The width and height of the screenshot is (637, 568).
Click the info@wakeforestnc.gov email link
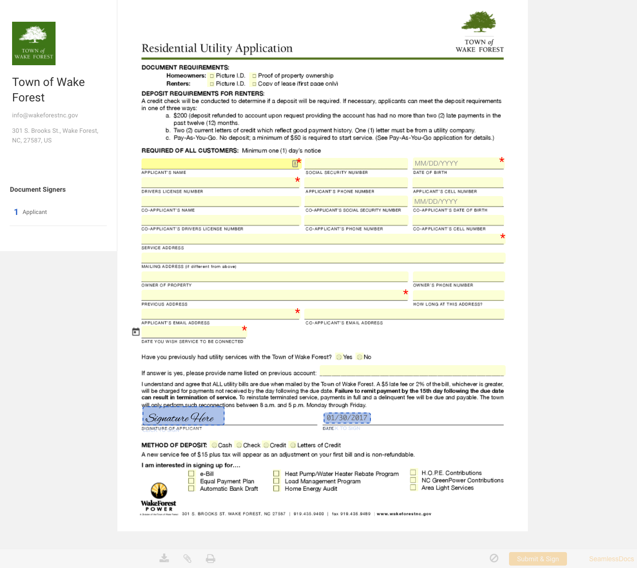44,115
